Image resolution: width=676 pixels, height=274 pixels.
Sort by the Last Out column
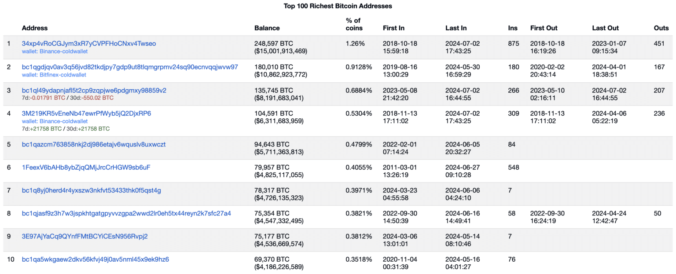[x=605, y=28]
